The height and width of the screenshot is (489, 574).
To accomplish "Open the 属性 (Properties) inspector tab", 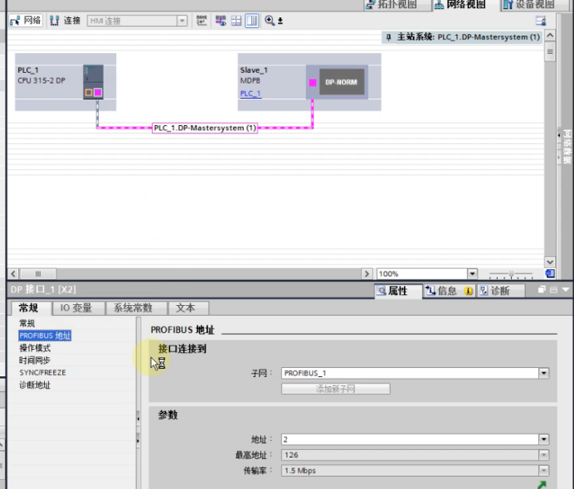I will [x=397, y=291].
